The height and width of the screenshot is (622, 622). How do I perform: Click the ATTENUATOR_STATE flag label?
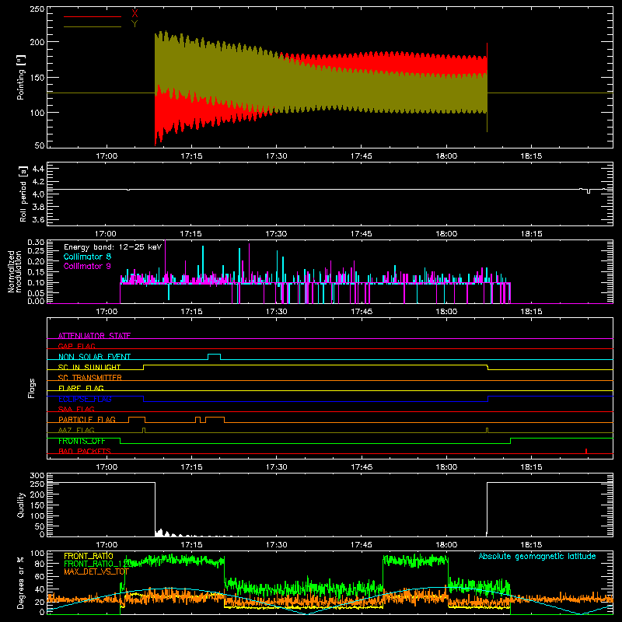point(94,336)
